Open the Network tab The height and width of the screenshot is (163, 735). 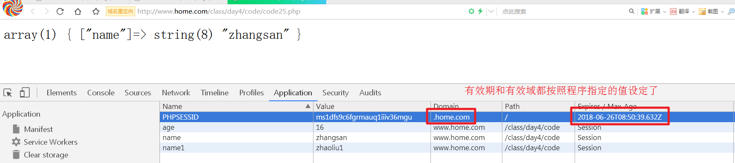click(x=176, y=93)
